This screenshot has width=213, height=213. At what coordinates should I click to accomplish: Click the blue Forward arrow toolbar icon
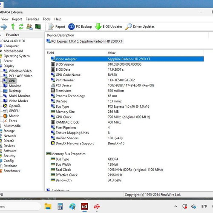click(x=4, y=26)
